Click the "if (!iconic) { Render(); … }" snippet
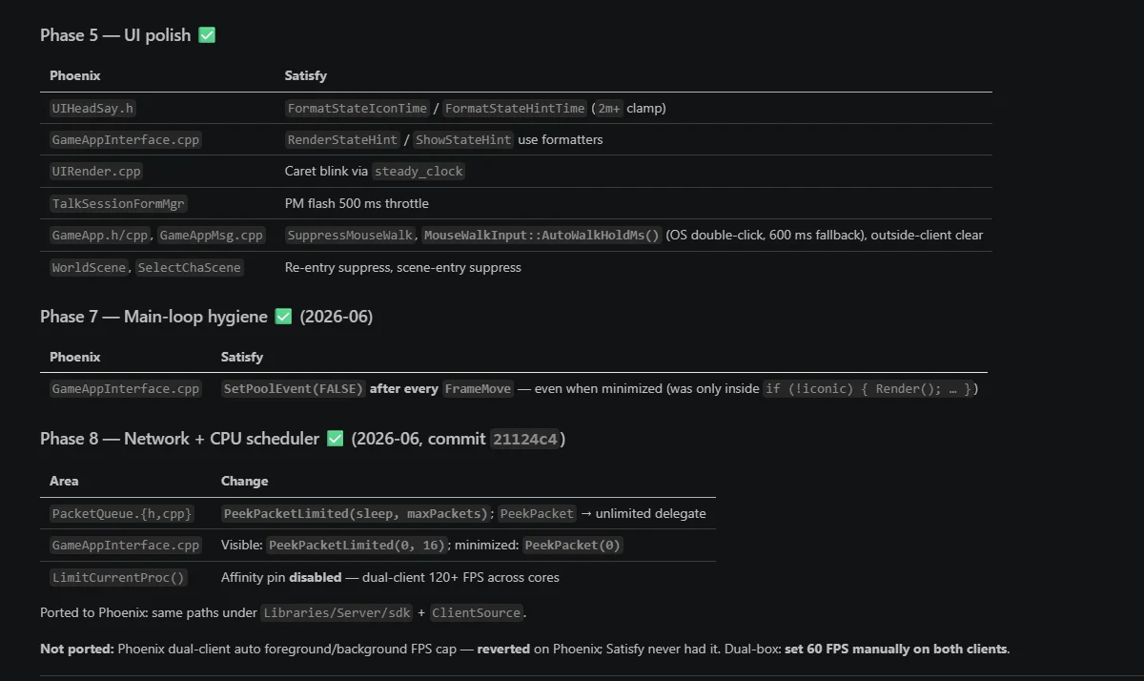 (869, 389)
